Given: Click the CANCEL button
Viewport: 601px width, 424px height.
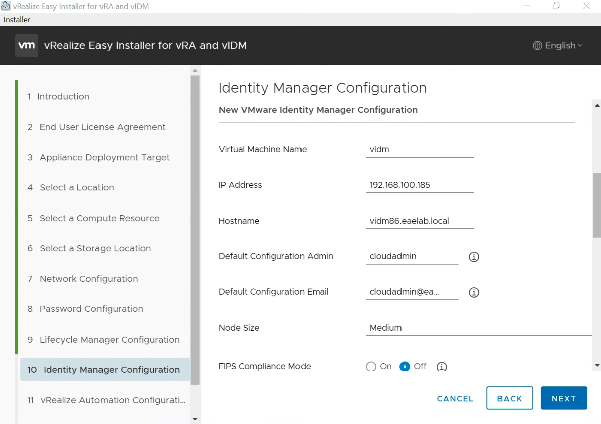Looking at the screenshot, I should tap(455, 398).
